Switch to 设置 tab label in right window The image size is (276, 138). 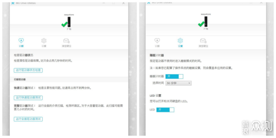tap(180, 46)
